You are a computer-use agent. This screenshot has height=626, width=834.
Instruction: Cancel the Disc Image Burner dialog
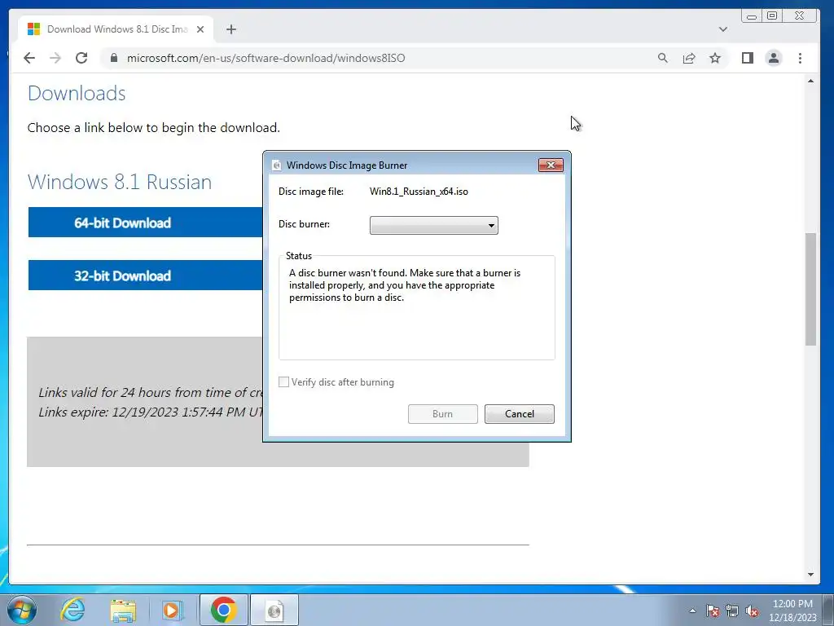(519, 413)
